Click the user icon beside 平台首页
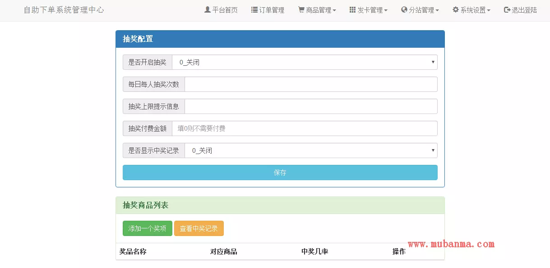The height and width of the screenshot is (268, 550). 208,10
